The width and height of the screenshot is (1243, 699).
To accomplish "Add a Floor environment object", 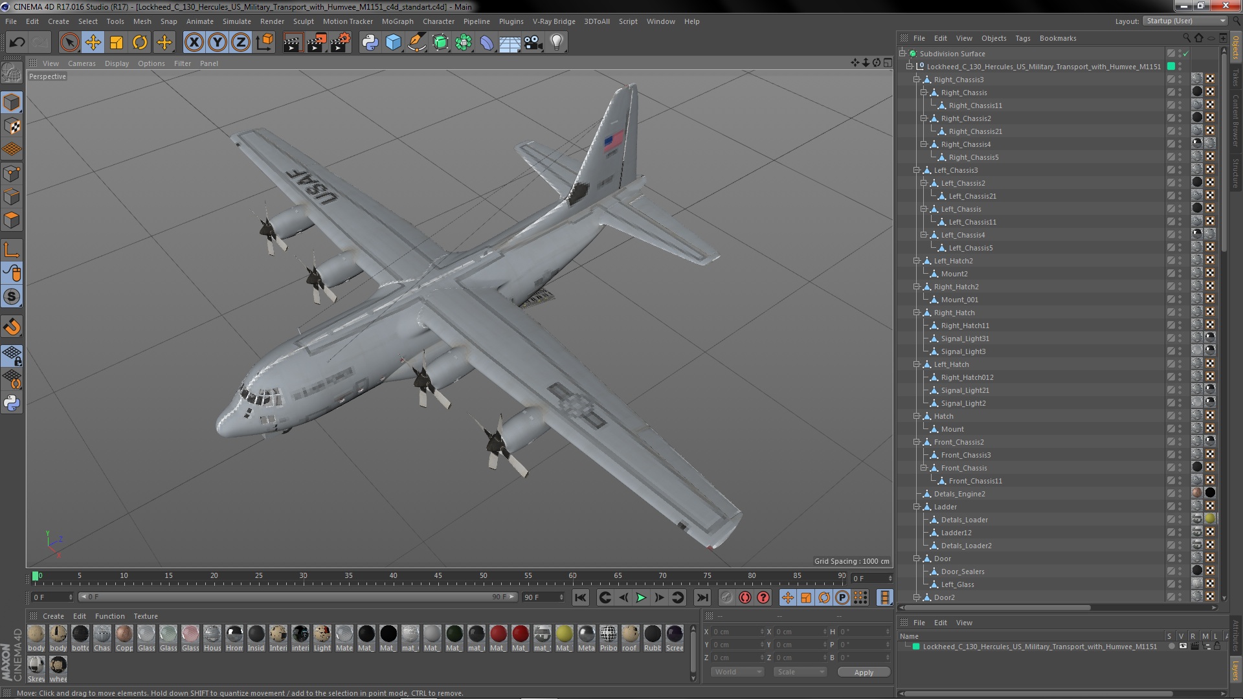I will point(510,43).
